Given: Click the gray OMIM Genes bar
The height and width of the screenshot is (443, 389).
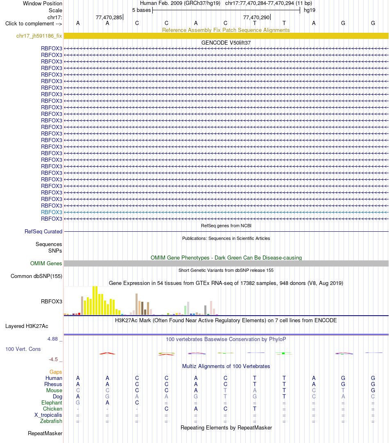Looking at the screenshot, I should [226, 263].
